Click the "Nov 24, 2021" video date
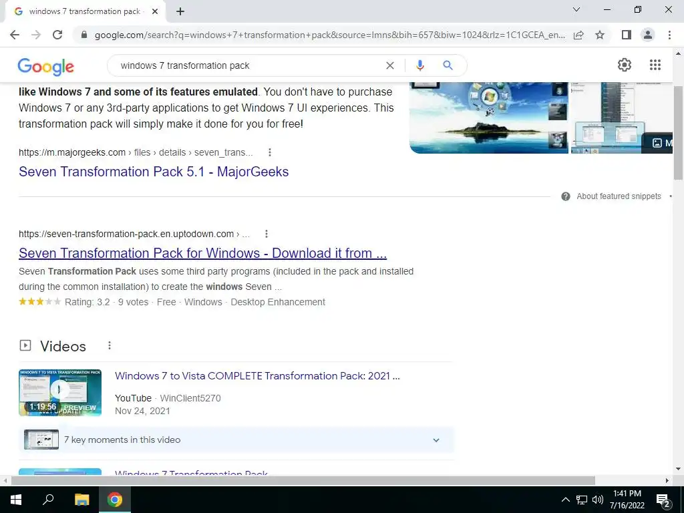The image size is (684, 513). (x=142, y=411)
